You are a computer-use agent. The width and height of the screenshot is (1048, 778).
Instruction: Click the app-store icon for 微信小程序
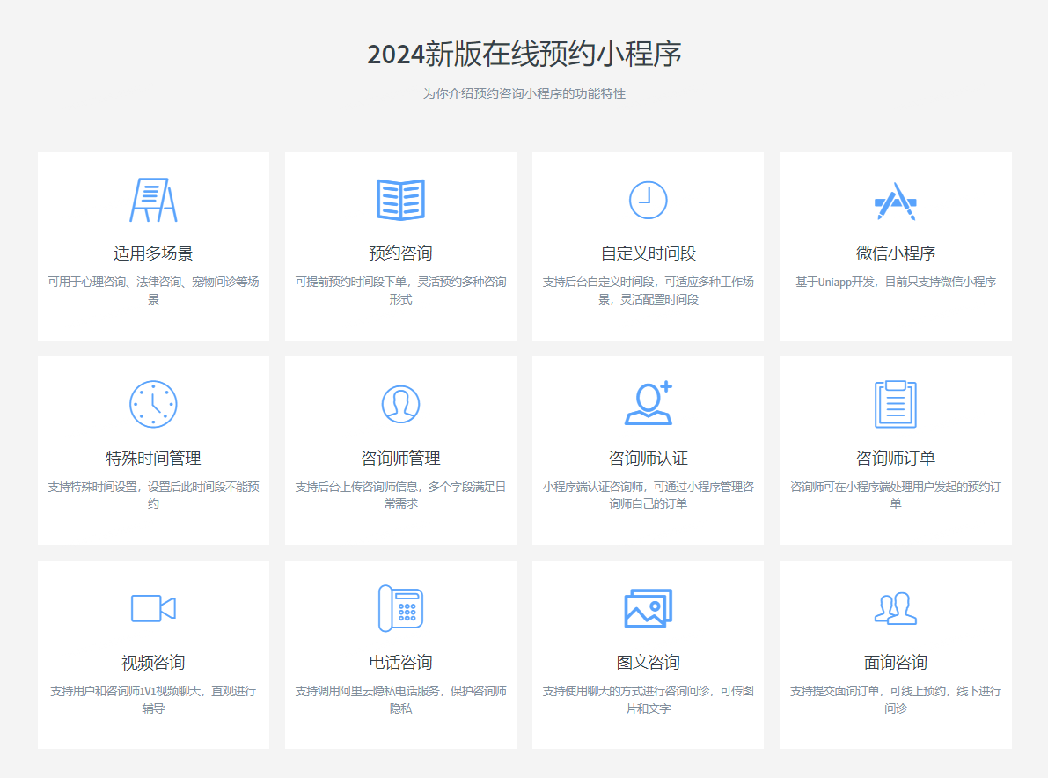(895, 201)
